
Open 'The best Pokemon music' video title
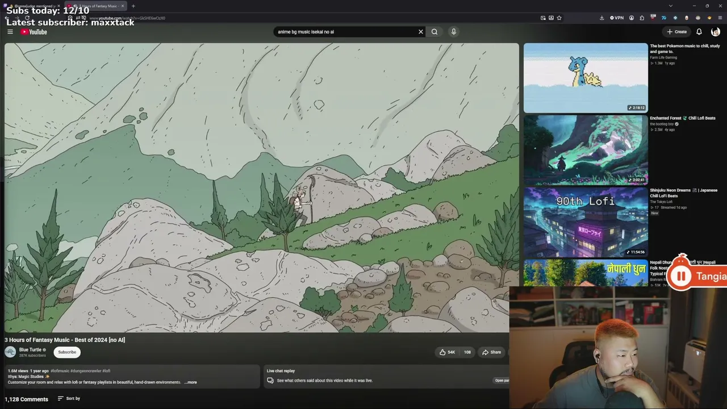[685, 49]
